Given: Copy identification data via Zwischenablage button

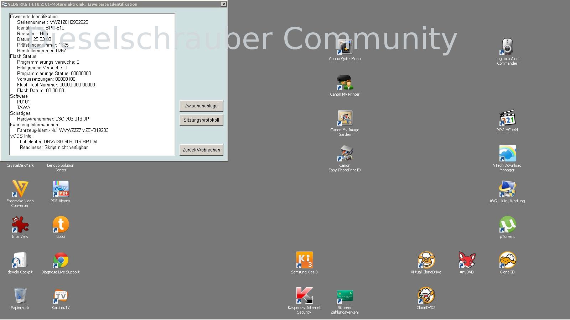Looking at the screenshot, I should 201,106.
